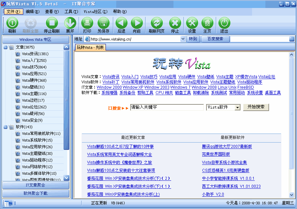Click the Baidu search text box
Screen dimensions: 297x209
pos(259,39)
